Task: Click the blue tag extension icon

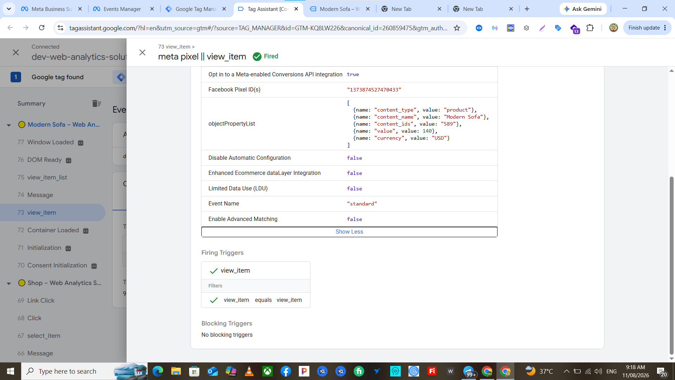Action: 558,28
